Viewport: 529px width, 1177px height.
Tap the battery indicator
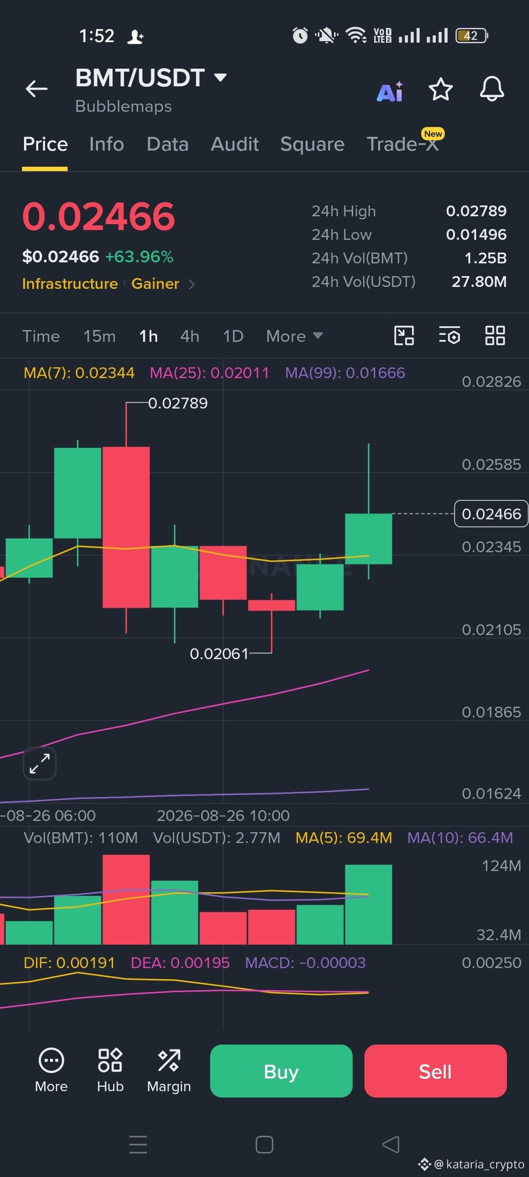point(472,35)
